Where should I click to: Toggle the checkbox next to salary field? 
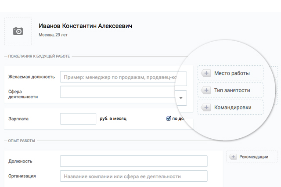point(169,118)
